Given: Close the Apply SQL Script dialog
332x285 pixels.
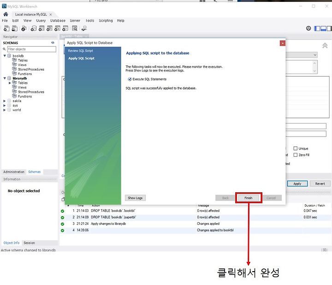Looking at the screenshot, I should pos(283,43).
